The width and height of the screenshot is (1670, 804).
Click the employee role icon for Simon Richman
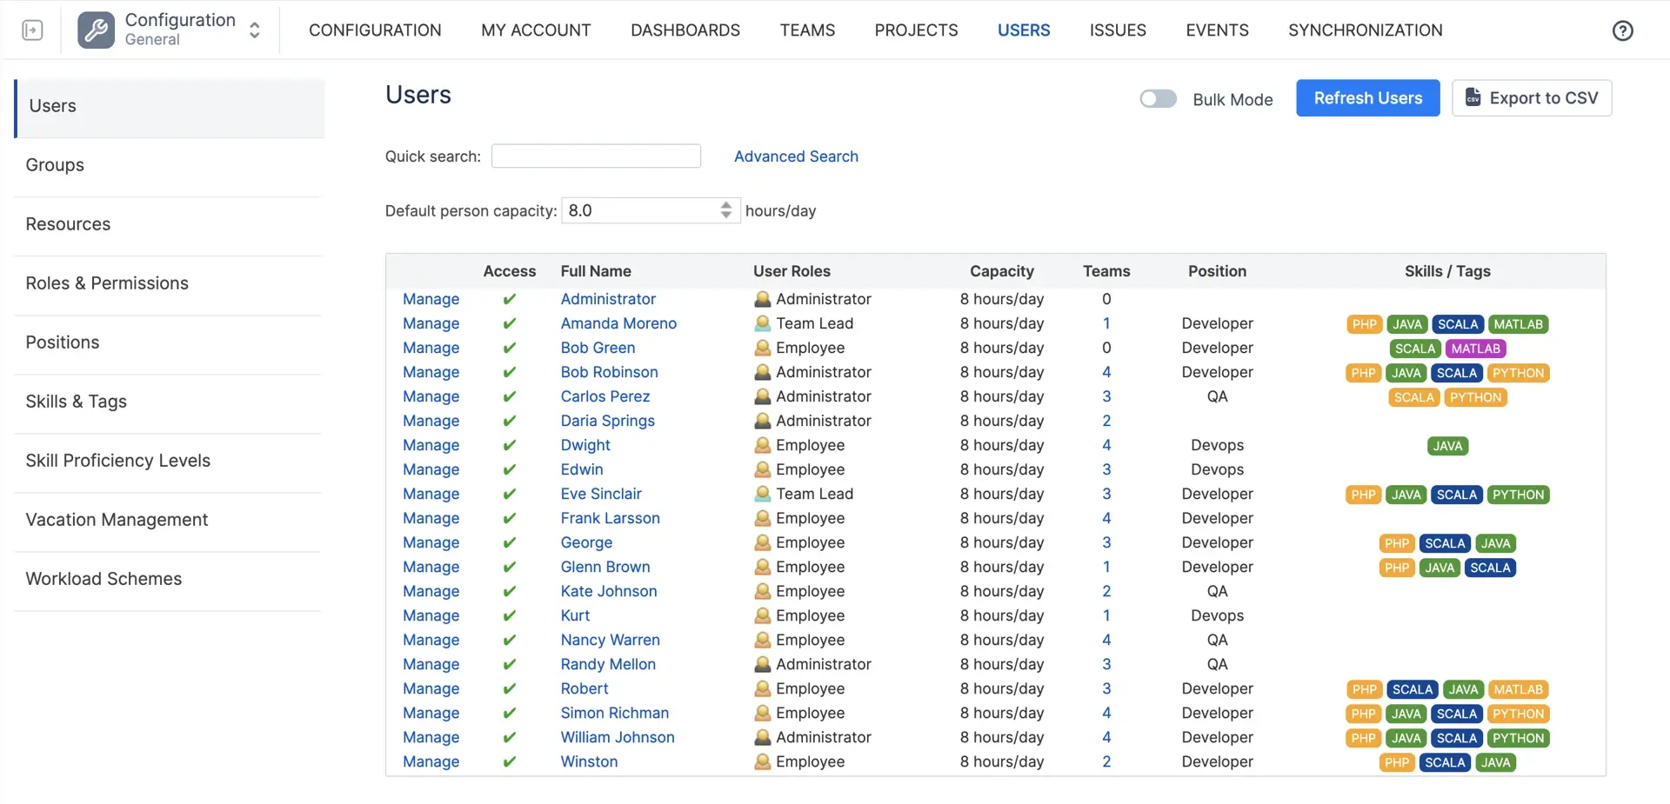[763, 713]
